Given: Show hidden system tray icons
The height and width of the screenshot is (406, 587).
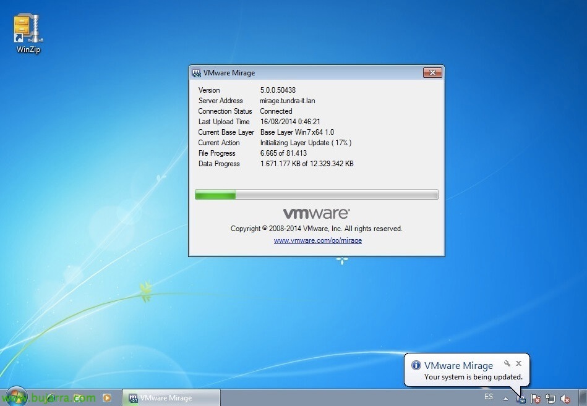Looking at the screenshot, I should [505, 399].
